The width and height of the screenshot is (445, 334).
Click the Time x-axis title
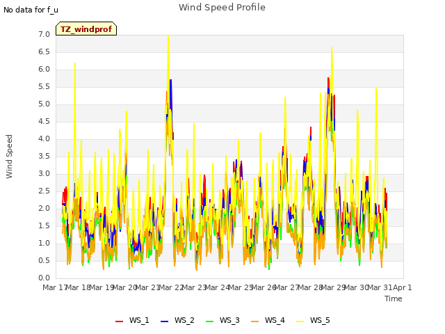click(x=394, y=299)
